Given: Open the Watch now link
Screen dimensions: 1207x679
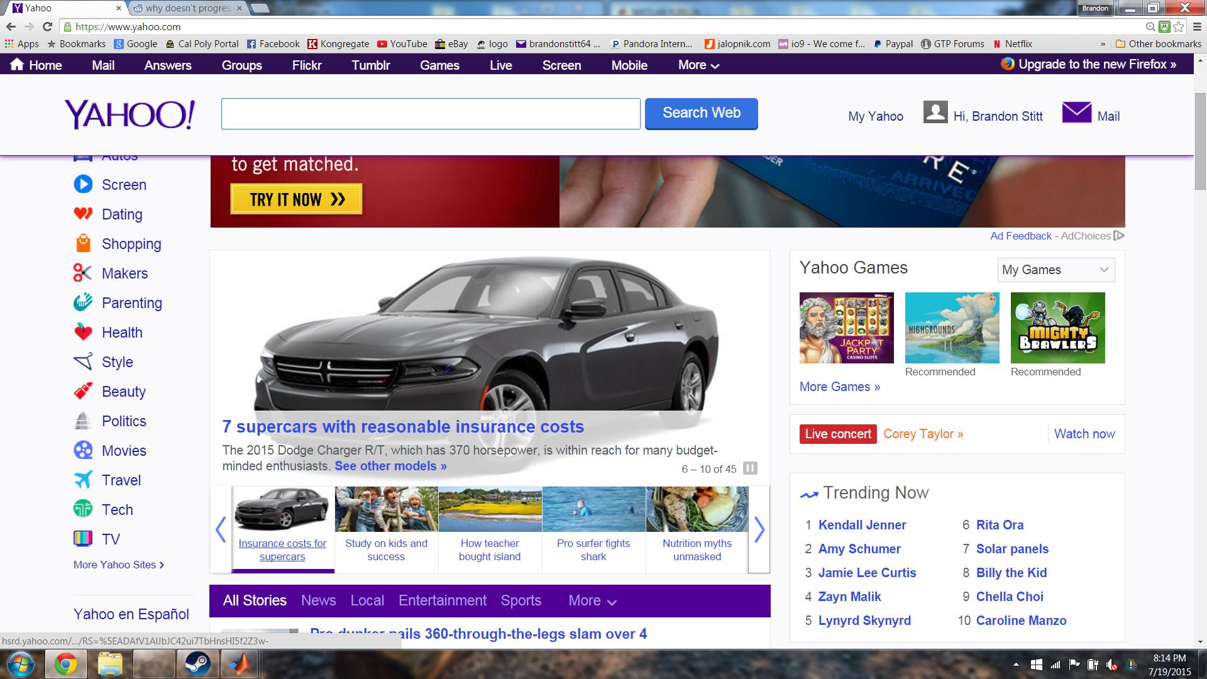Looking at the screenshot, I should pyautogui.click(x=1084, y=434).
